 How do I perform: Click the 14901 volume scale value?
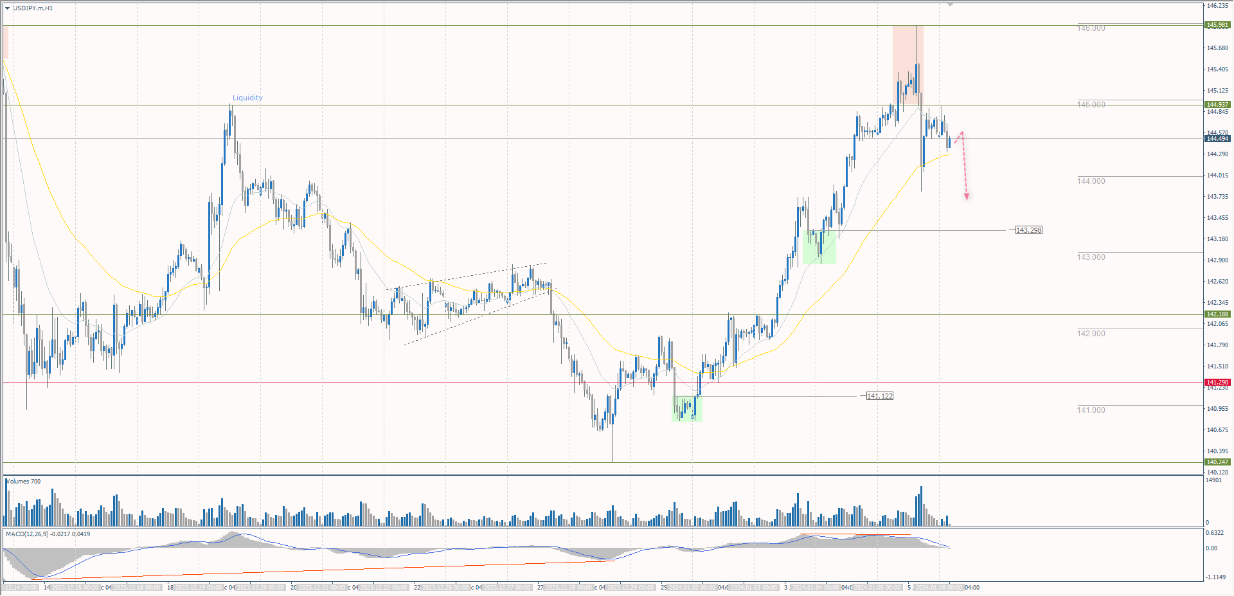click(1214, 480)
